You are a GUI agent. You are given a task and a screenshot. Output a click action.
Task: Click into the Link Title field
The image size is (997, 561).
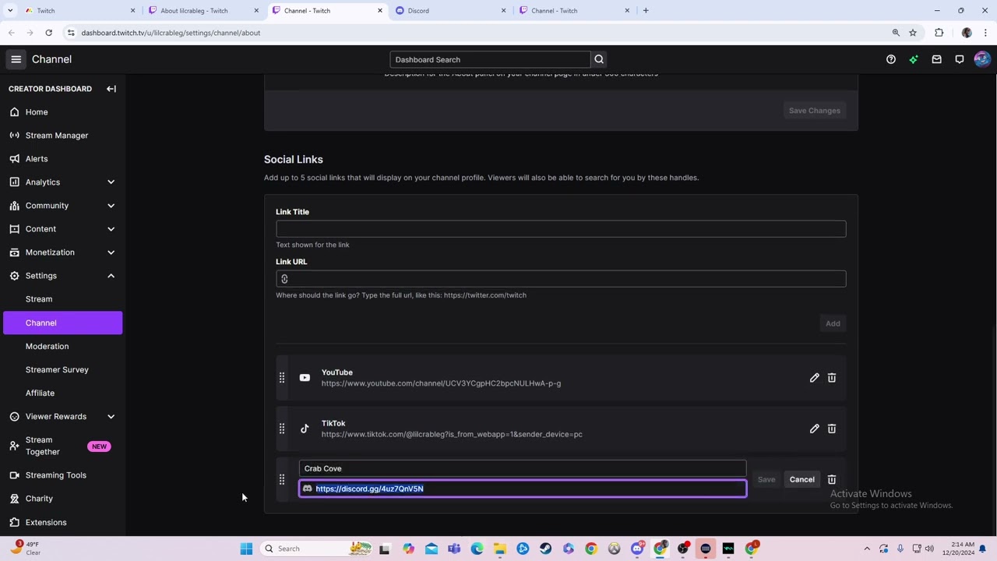tap(561, 228)
